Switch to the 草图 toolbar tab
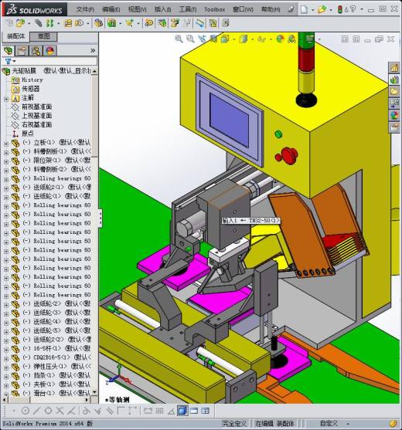 43,36
